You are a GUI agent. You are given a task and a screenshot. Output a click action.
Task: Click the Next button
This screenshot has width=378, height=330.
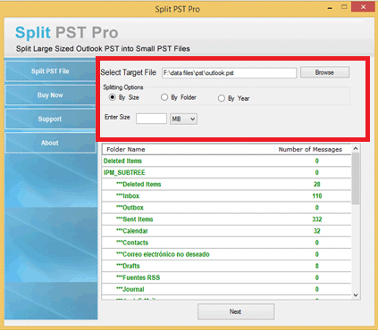pos(236,311)
